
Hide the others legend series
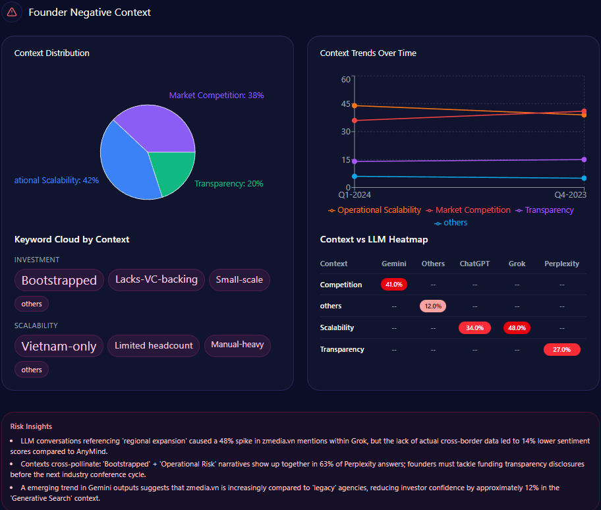(451, 223)
